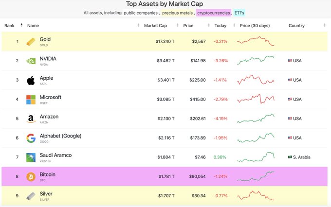The width and height of the screenshot is (331, 207).
Task: Filter by ETFs tag
Action: [x=239, y=13]
